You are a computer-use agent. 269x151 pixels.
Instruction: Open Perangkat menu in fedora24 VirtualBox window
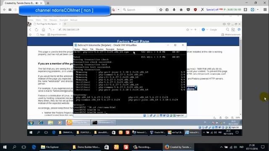pyautogui.click(x=110, y=49)
